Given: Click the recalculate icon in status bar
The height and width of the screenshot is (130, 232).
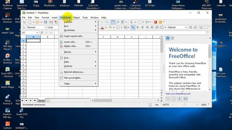Looking at the screenshot, I should point(150,105).
